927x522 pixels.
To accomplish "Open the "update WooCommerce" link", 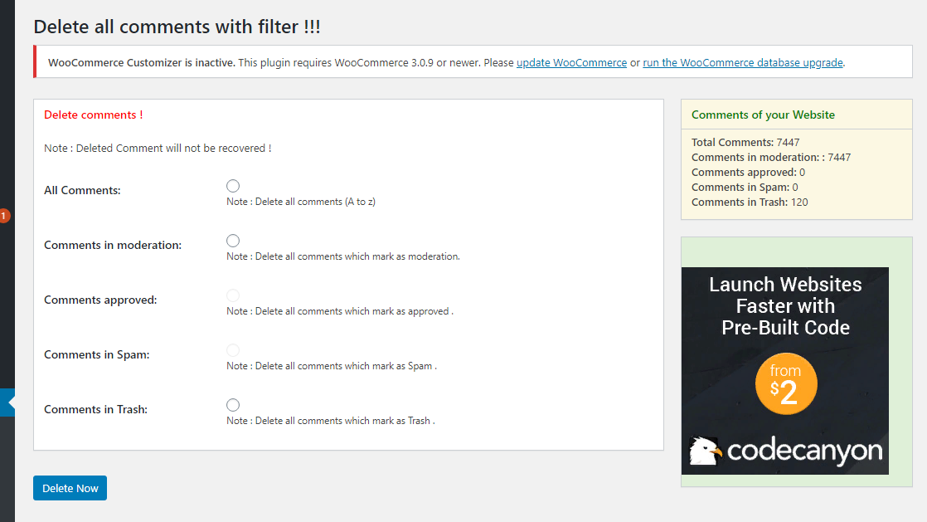I will (x=571, y=61).
